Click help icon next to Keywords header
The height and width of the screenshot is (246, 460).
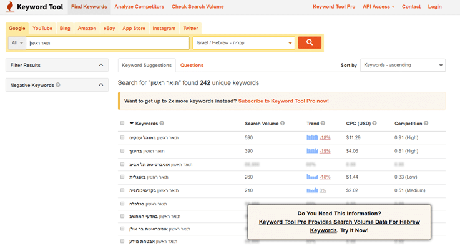pyautogui.click(x=162, y=123)
